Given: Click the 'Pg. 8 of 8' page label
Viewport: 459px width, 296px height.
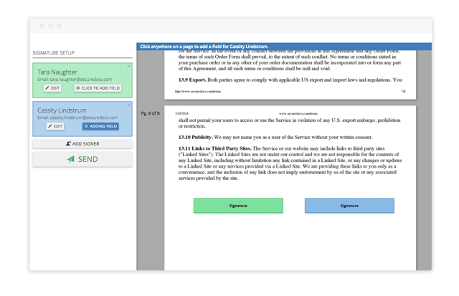Looking at the screenshot, I should coord(150,113).
